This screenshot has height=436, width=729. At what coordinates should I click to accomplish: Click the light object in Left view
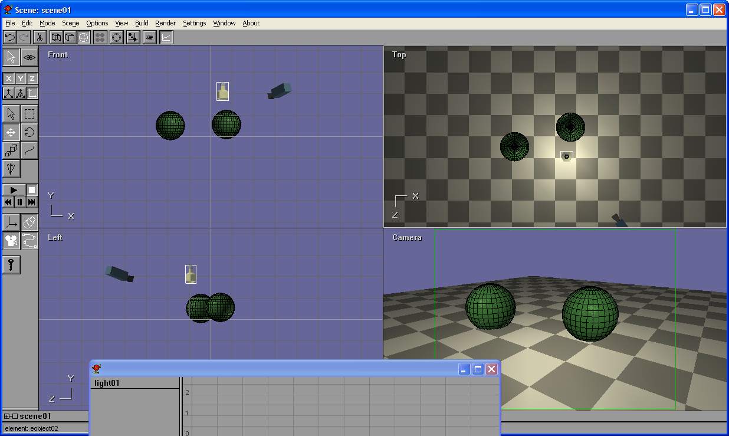191,274
